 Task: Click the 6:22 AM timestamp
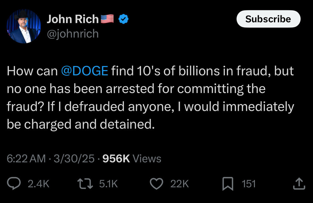[26, 159]
